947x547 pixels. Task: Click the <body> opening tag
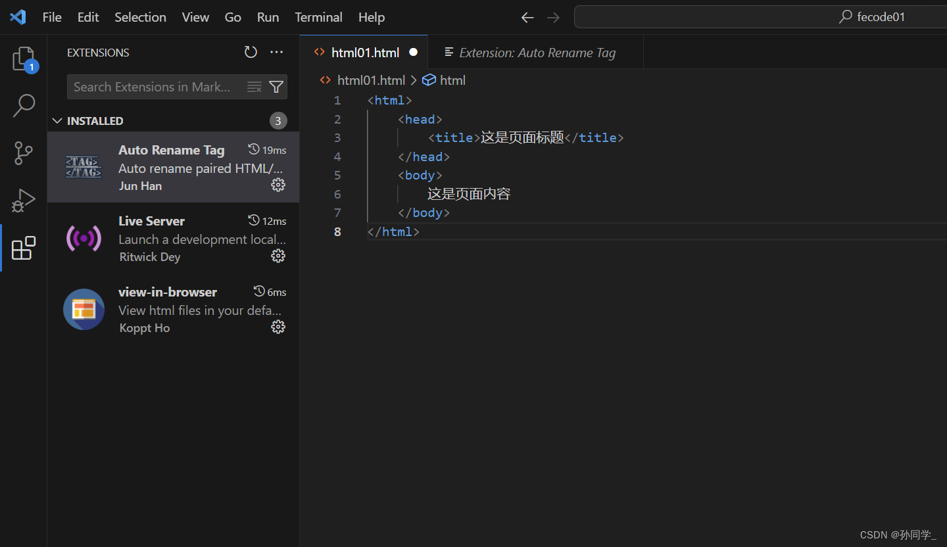pos(420,175)
